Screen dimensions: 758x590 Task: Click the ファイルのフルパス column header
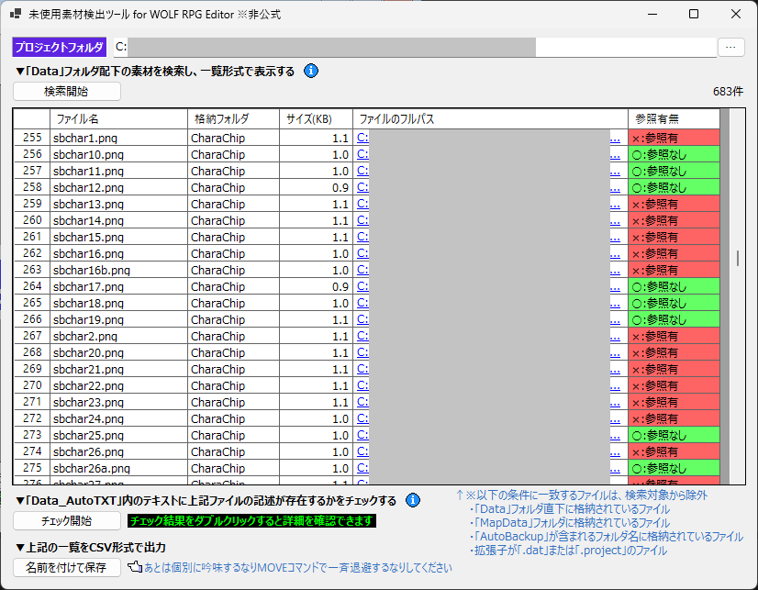[490, 119]
